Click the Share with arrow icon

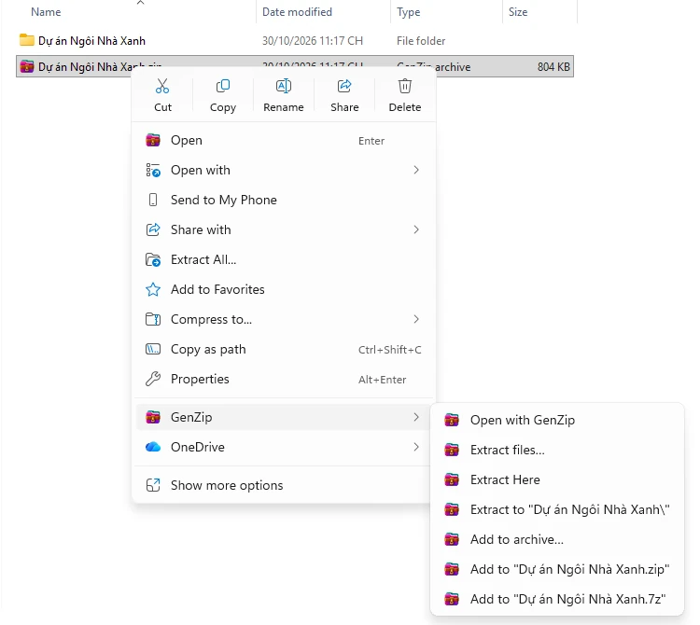pyautogui.click(x=153, y=229)
